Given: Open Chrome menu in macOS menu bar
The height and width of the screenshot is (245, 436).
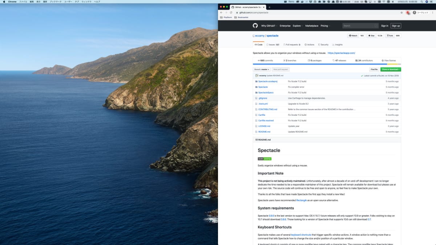Looking at the screenshot, I should pyautogui.click(x=12, y=2).
